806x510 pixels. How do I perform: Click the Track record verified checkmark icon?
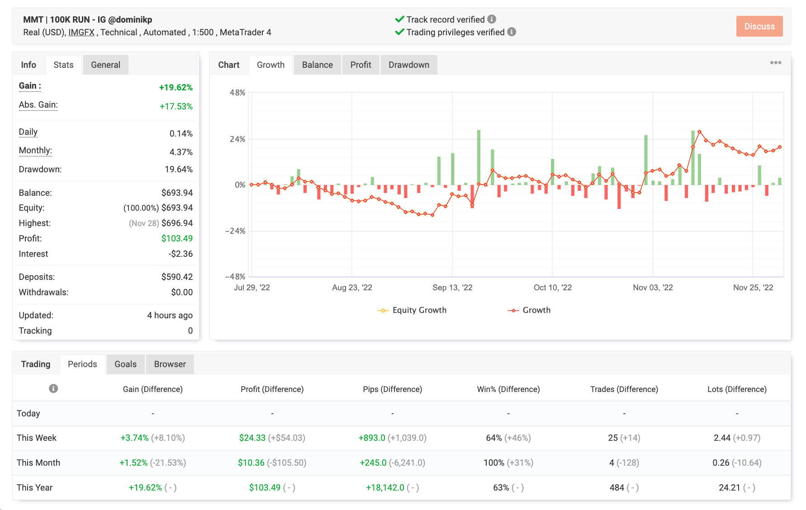[399, 19]
